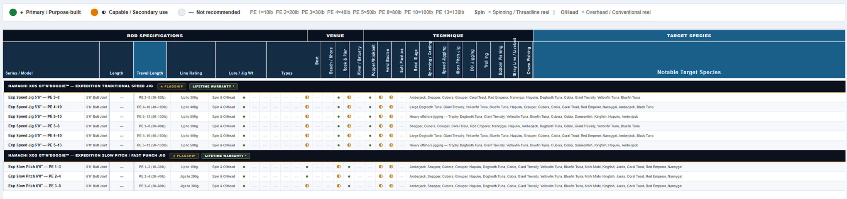Select the Lure / Jig Wt column header
The width and height of the screenshot is (847, 199).
pos(241,60)
